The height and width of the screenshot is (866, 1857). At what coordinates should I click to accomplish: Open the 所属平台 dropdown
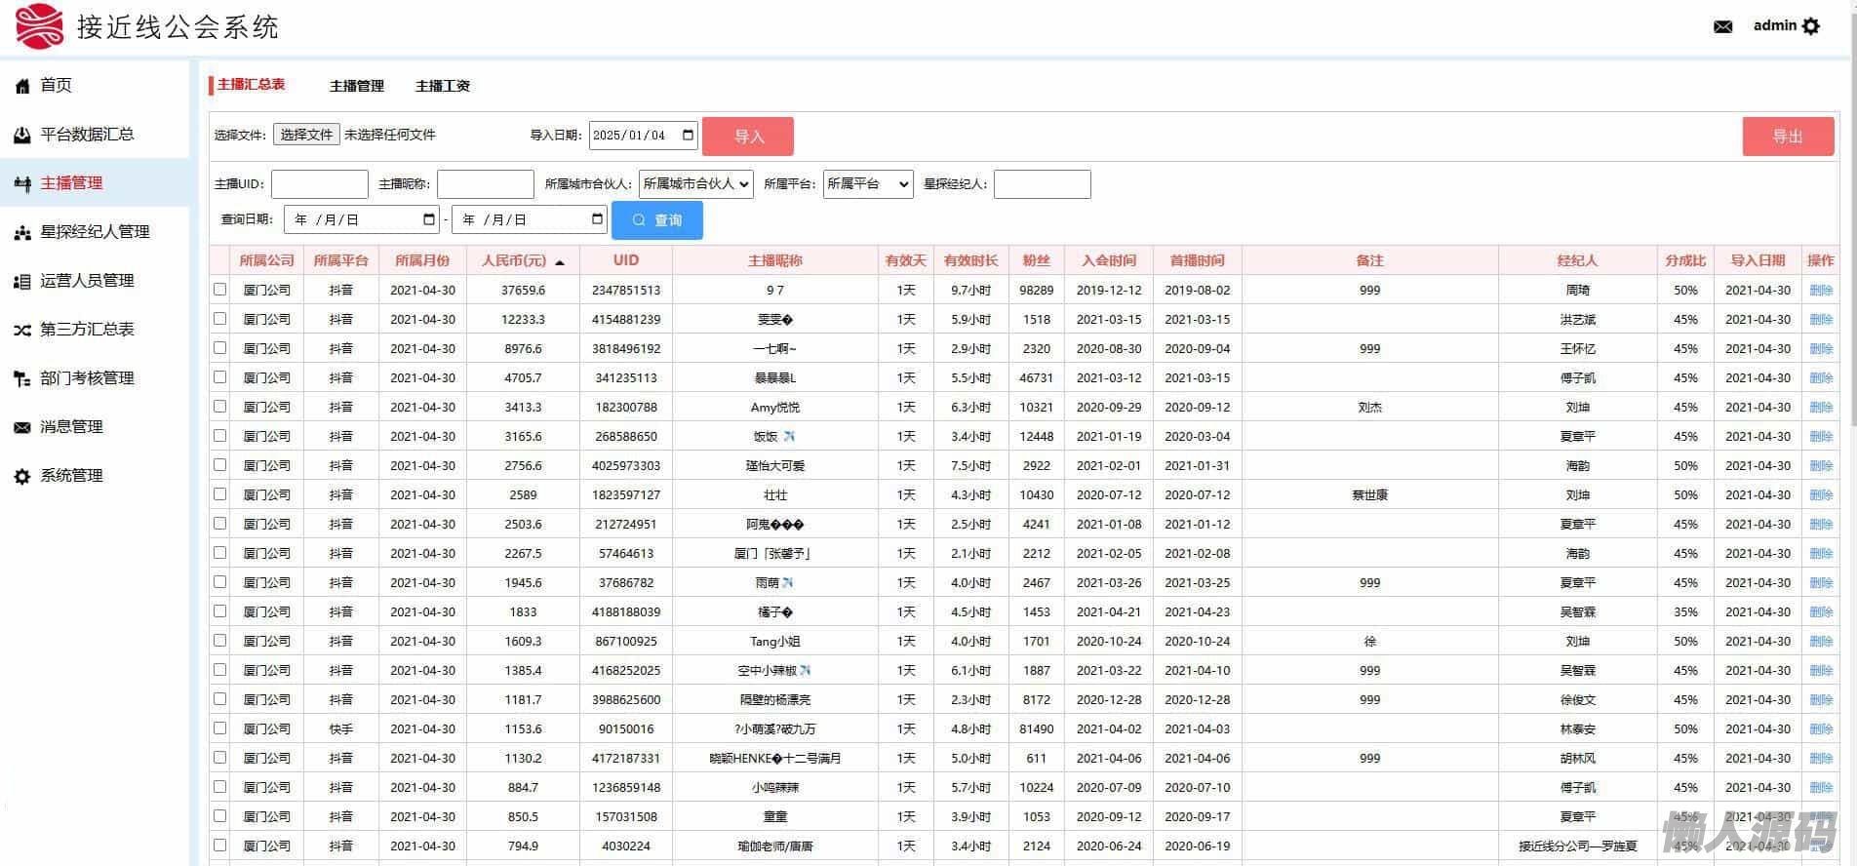(x=867, y=183)
